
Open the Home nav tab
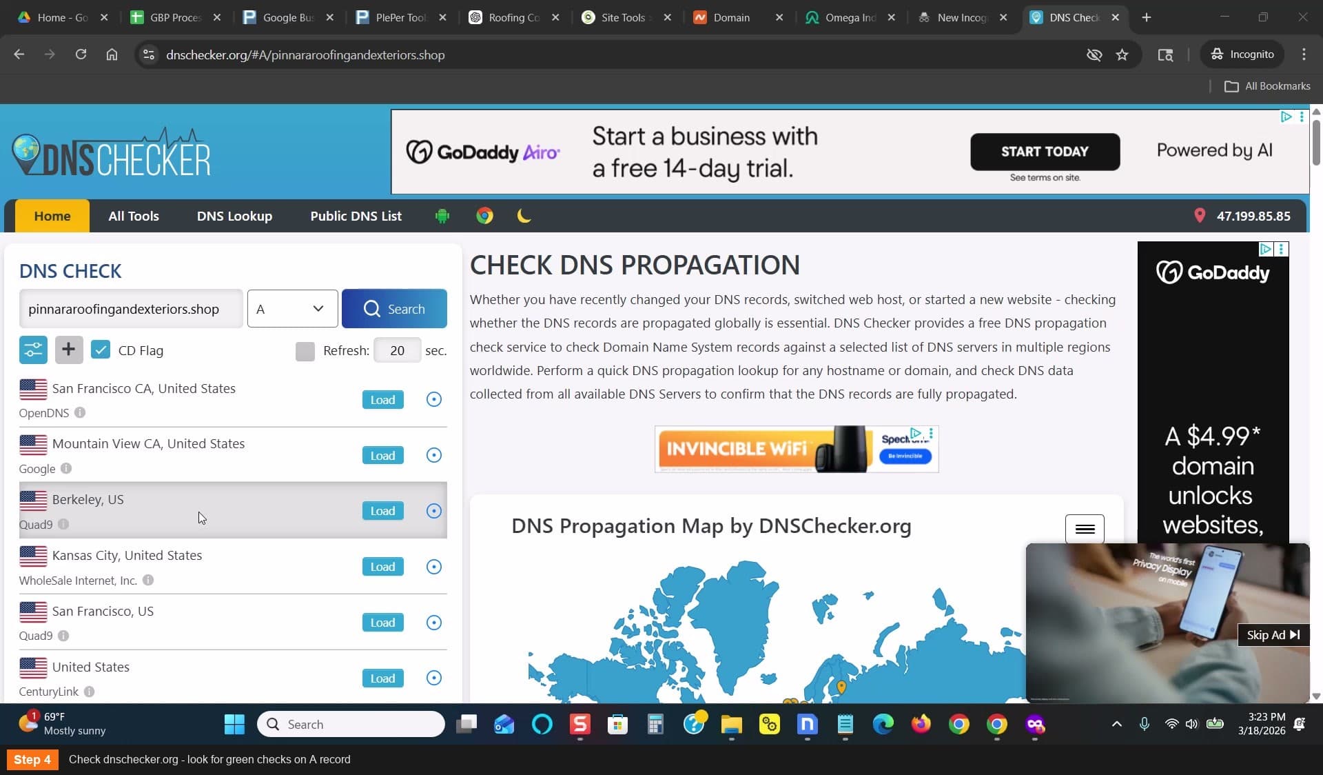coord(52,216)
